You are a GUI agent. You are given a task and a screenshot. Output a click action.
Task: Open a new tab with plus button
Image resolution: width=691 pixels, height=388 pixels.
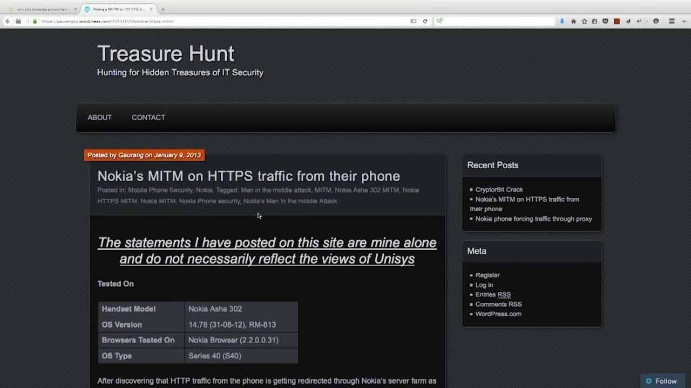pyautogui.click(x=162, y=9)
